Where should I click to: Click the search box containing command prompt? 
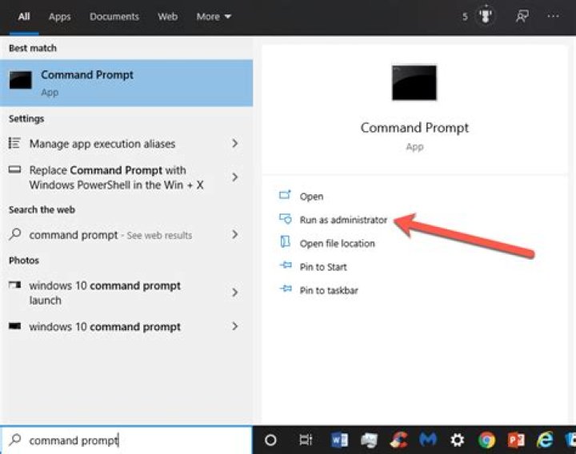tap(128, 440)
